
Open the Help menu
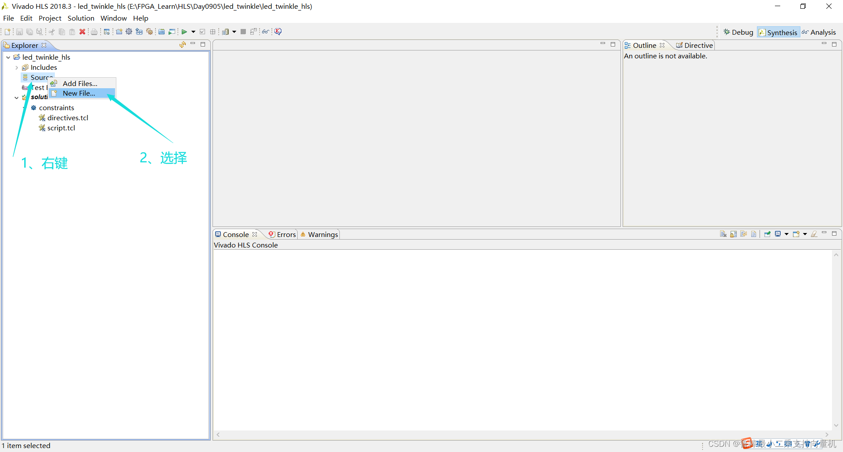[x=140, y=18]
